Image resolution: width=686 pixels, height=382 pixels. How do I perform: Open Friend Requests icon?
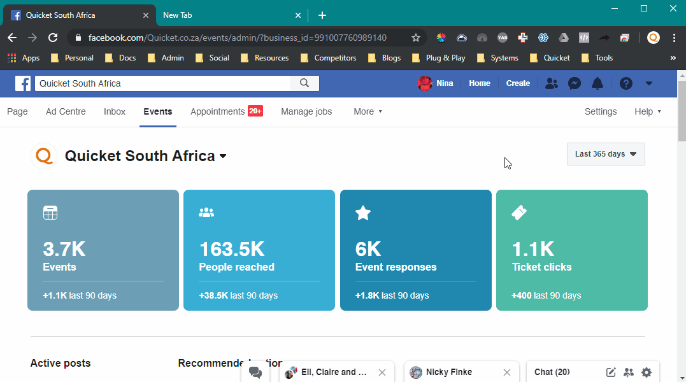tap(551, 83)
